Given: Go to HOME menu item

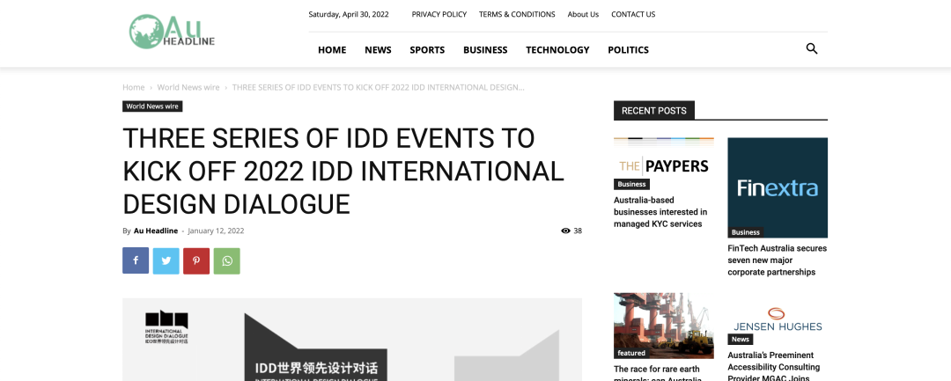Looking at the screenshot, I should (x=332, y=49).
